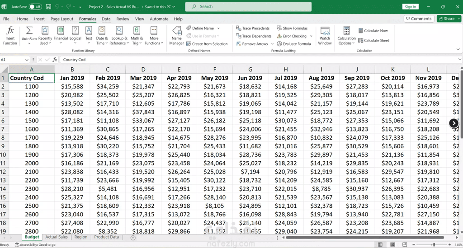Switch to the View tab
This screenshot has height=248, width=463.
139,19
